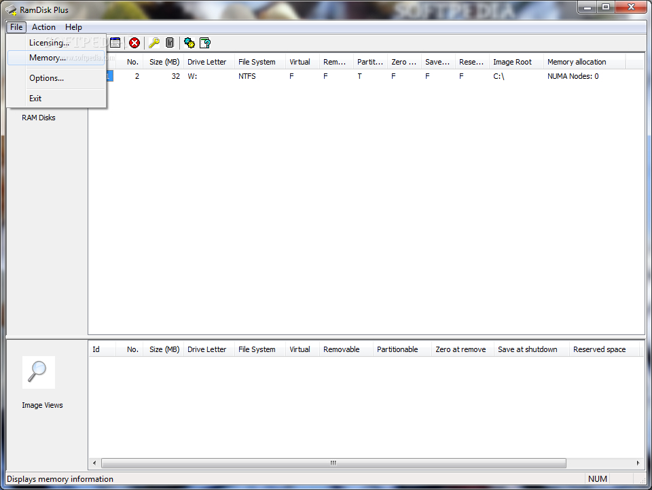The height and width of the screenshot is (490, 652).
Task: Click the Removable header in bottom list
Action: point(346,349)
